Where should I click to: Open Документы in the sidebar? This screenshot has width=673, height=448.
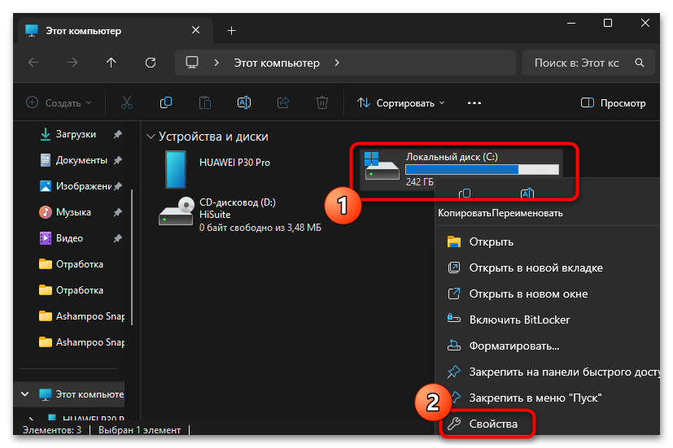click(81, 160)
